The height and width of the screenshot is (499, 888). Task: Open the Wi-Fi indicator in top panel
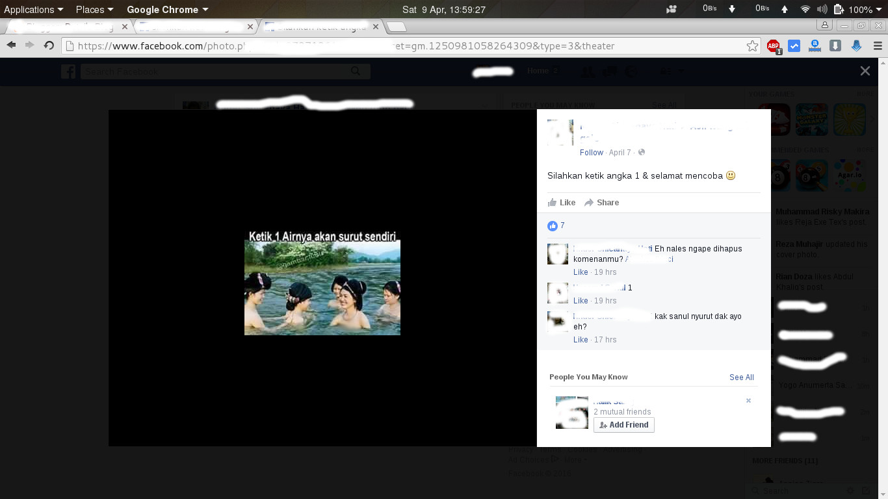[805, 9]
